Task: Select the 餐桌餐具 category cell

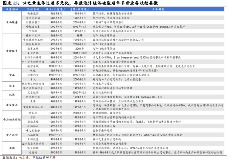Action: 12,105
